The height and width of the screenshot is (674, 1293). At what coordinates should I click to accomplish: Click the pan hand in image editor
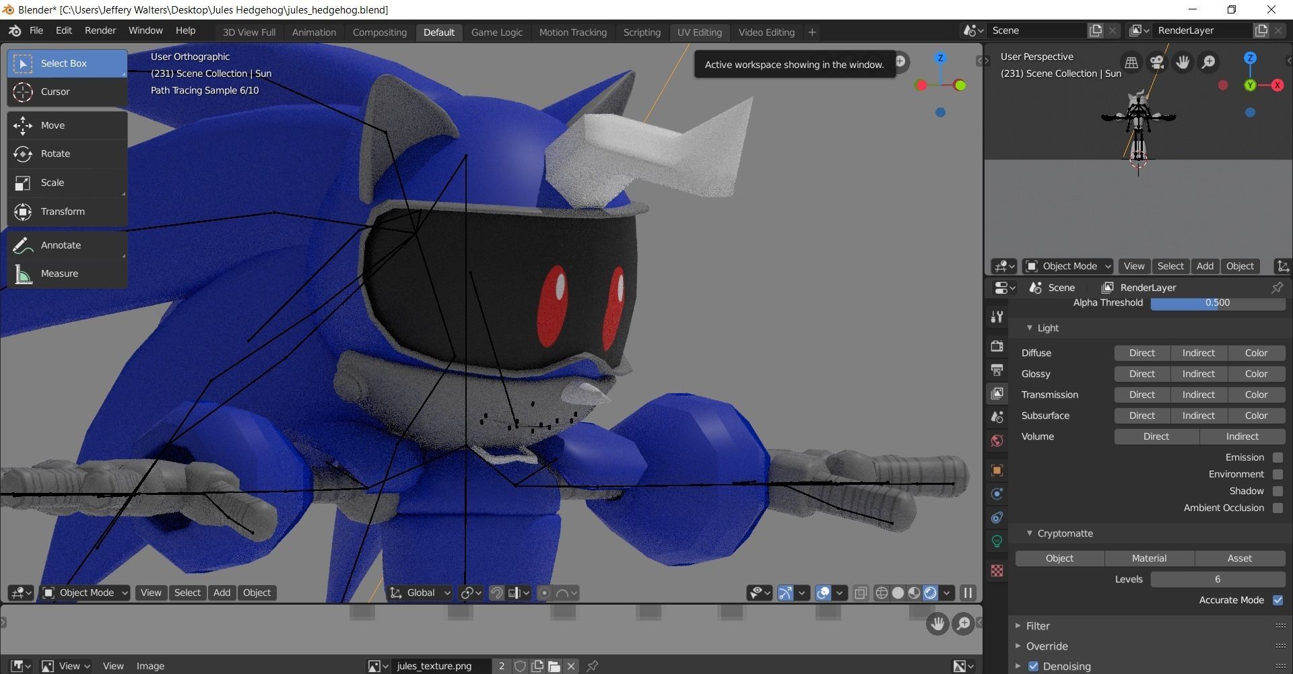[937, 624]
